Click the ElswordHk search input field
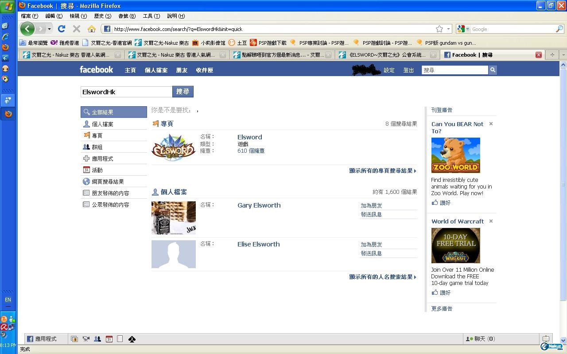The width and height of the screenshot is (567, 354). (126, 92)
